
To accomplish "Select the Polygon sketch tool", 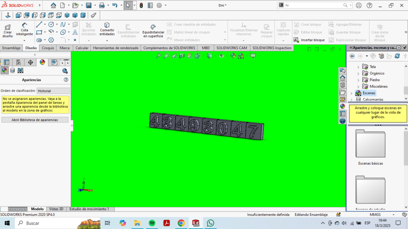I will tap(51, 40).
